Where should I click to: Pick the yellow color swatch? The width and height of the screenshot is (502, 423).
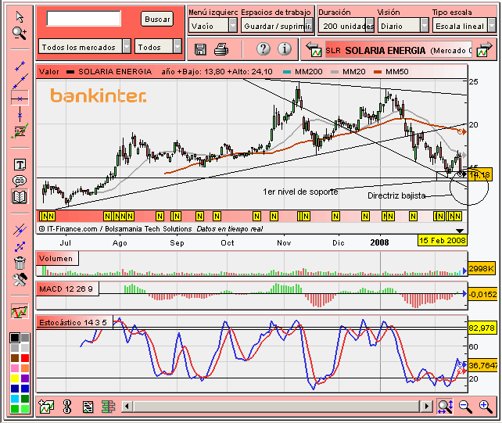[15, 378]
